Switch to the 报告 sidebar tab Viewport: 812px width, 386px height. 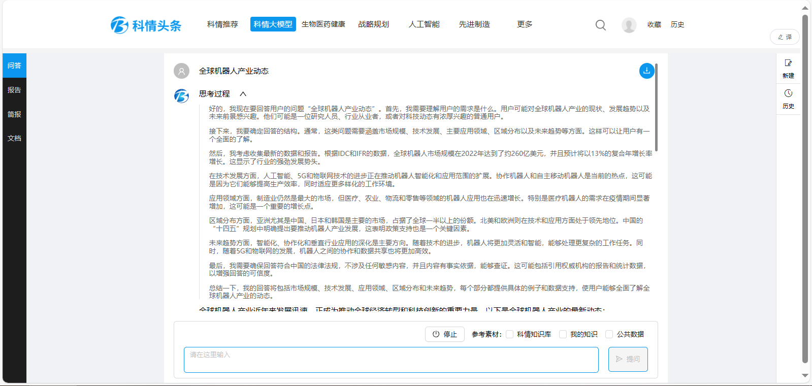[x=14, y=90]
